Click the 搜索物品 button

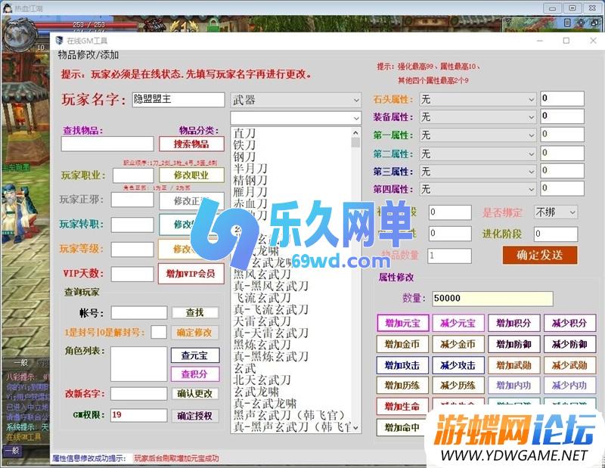[191, 144]
